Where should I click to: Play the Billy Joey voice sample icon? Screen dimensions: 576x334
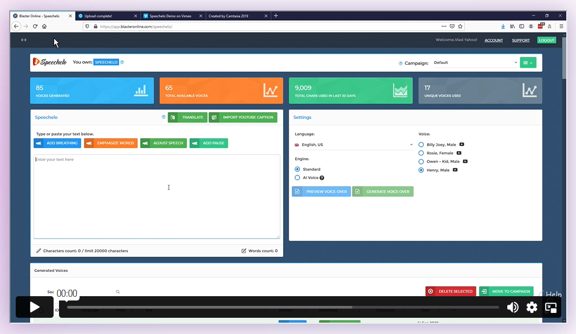point(462,145)
